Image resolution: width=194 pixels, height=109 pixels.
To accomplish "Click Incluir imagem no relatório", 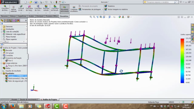I will point(116,9).
